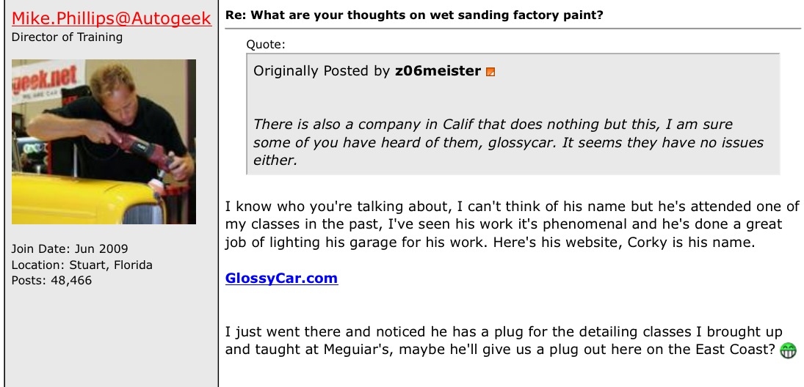Click the 'Join Date: Jun 2009' text
The image size is (804, 387).
coord(70,248)
